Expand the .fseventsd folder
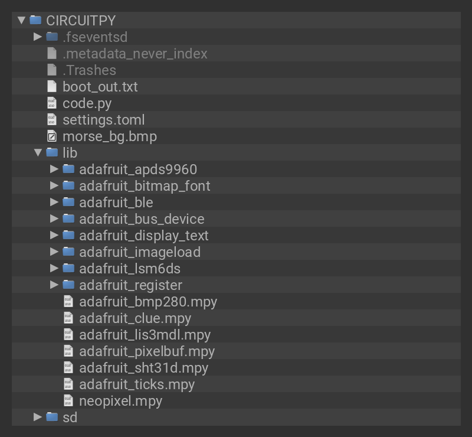This screenshot has height=437, width=472. (38, 37)
